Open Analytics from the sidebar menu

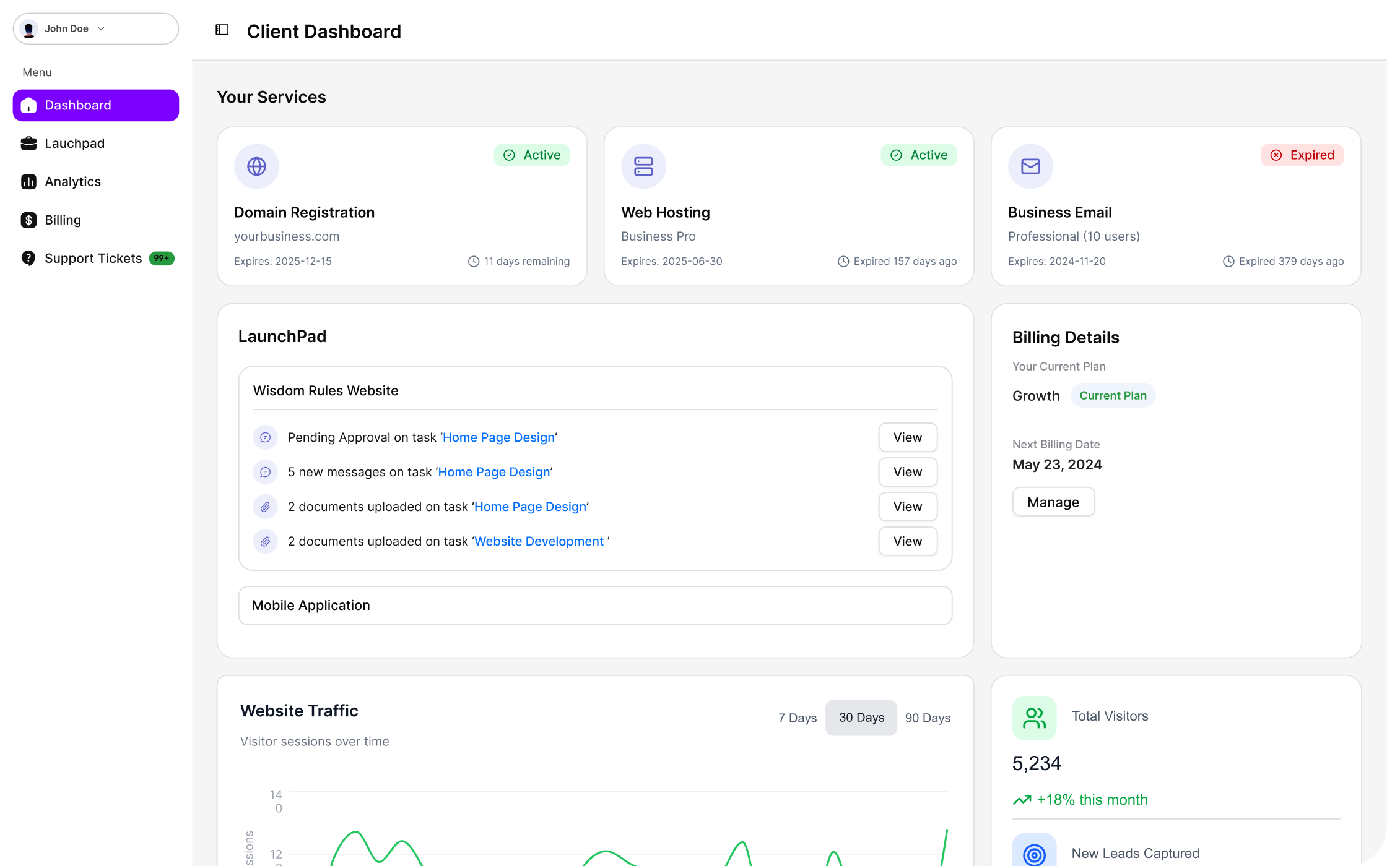pyautogui.click(x=72, y=182)
